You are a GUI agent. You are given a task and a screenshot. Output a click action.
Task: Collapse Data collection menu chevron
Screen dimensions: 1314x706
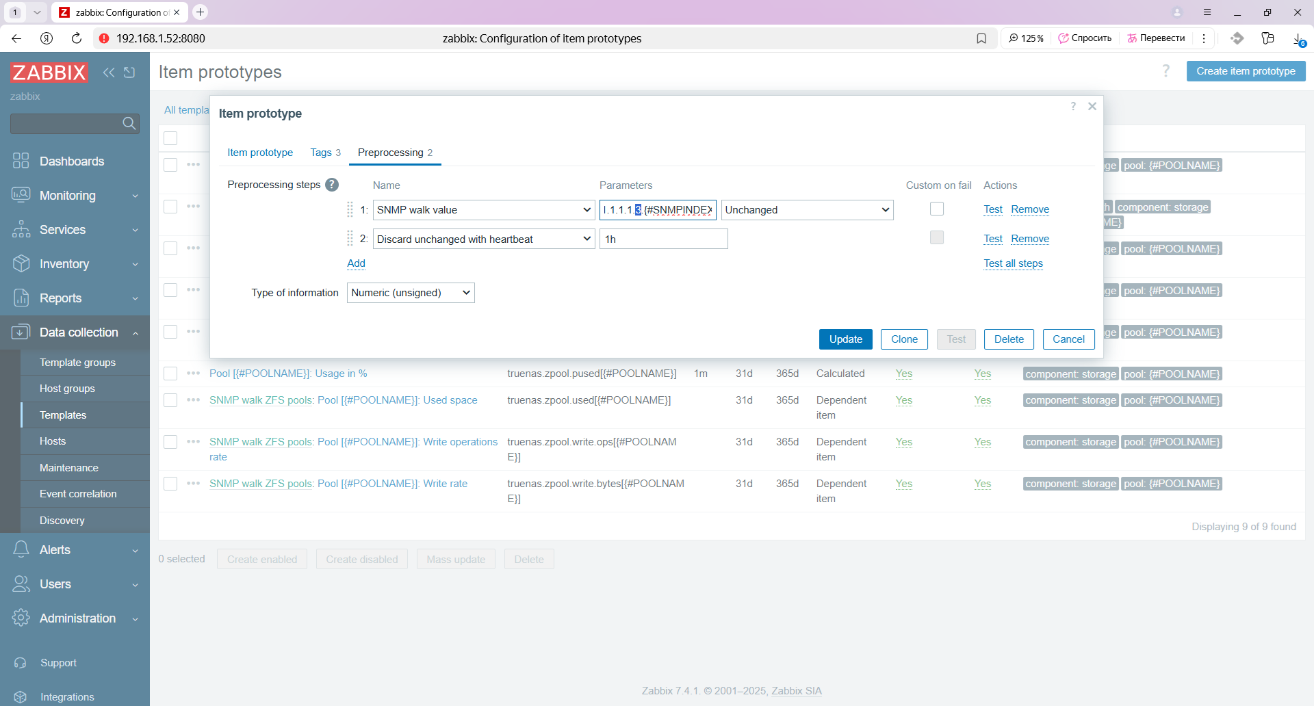[x=136, y=332]
